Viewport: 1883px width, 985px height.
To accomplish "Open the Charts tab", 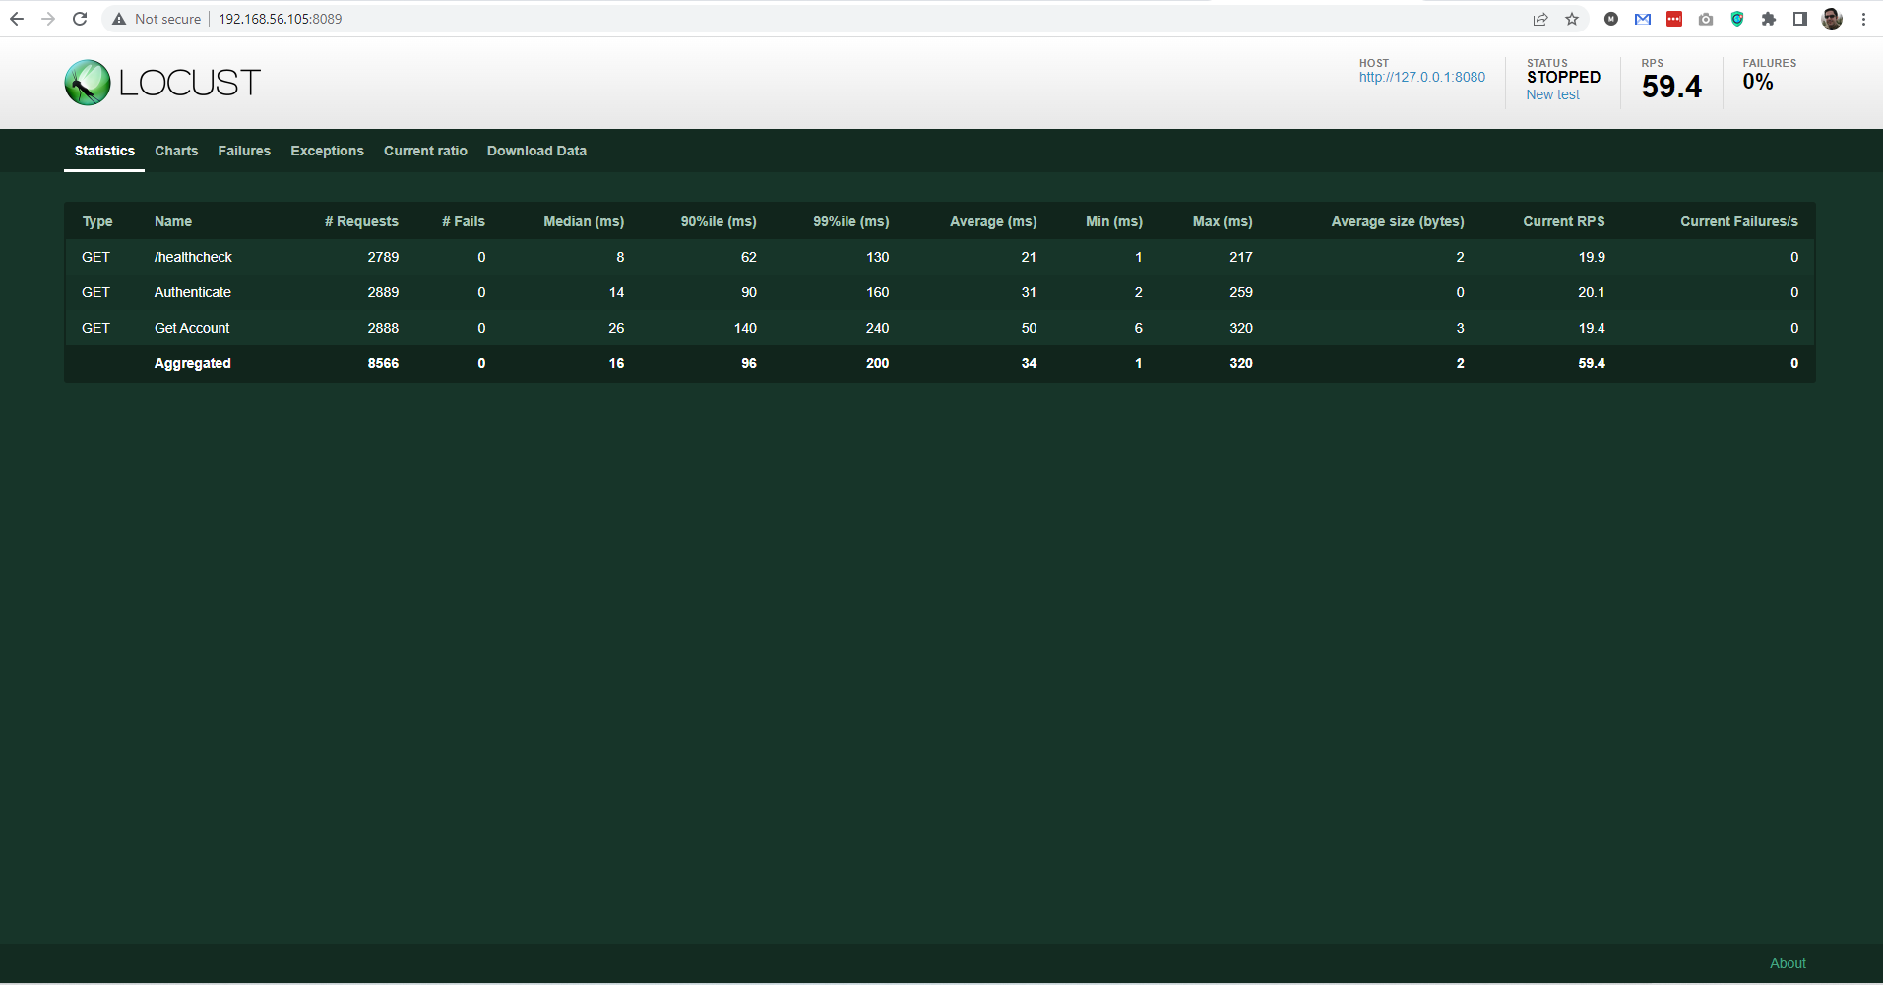I will coord(176,151).
